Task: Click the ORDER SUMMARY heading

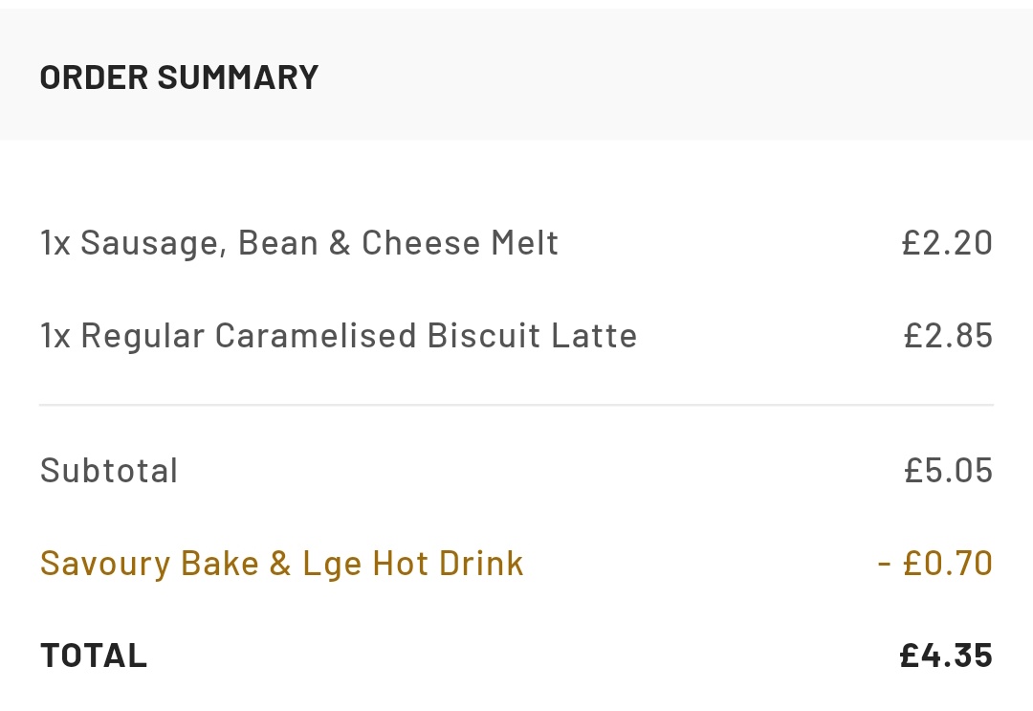Action: coord(179,78)
